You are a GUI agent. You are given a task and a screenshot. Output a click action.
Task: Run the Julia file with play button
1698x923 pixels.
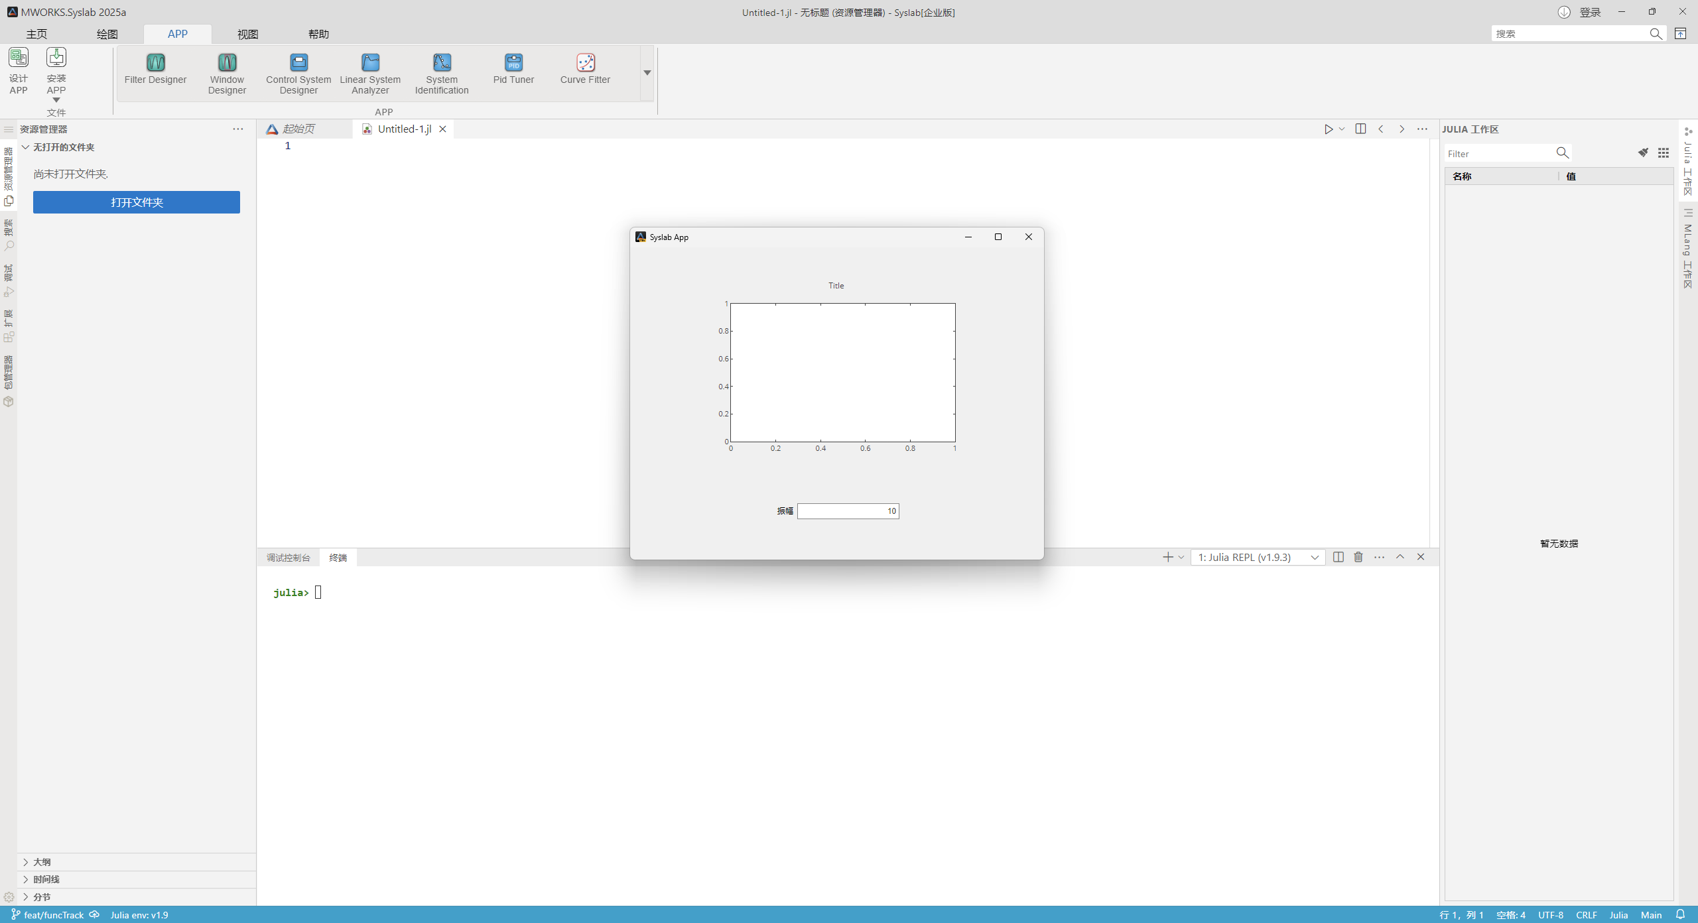pos(1329,129)
